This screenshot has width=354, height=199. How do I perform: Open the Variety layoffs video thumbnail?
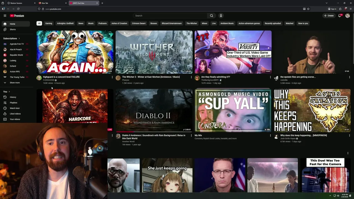coord(233,52)
